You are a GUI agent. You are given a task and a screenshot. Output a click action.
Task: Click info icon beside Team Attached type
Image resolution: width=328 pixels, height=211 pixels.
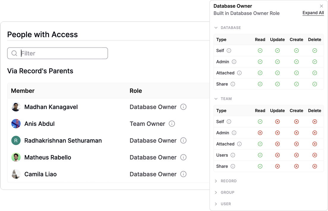(x=239, y=144)
